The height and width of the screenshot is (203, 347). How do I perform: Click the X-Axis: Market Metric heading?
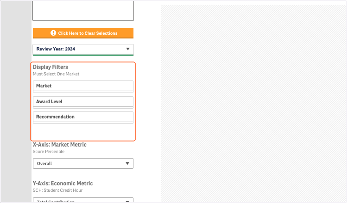pyautogui.click(x=60, y=144)
